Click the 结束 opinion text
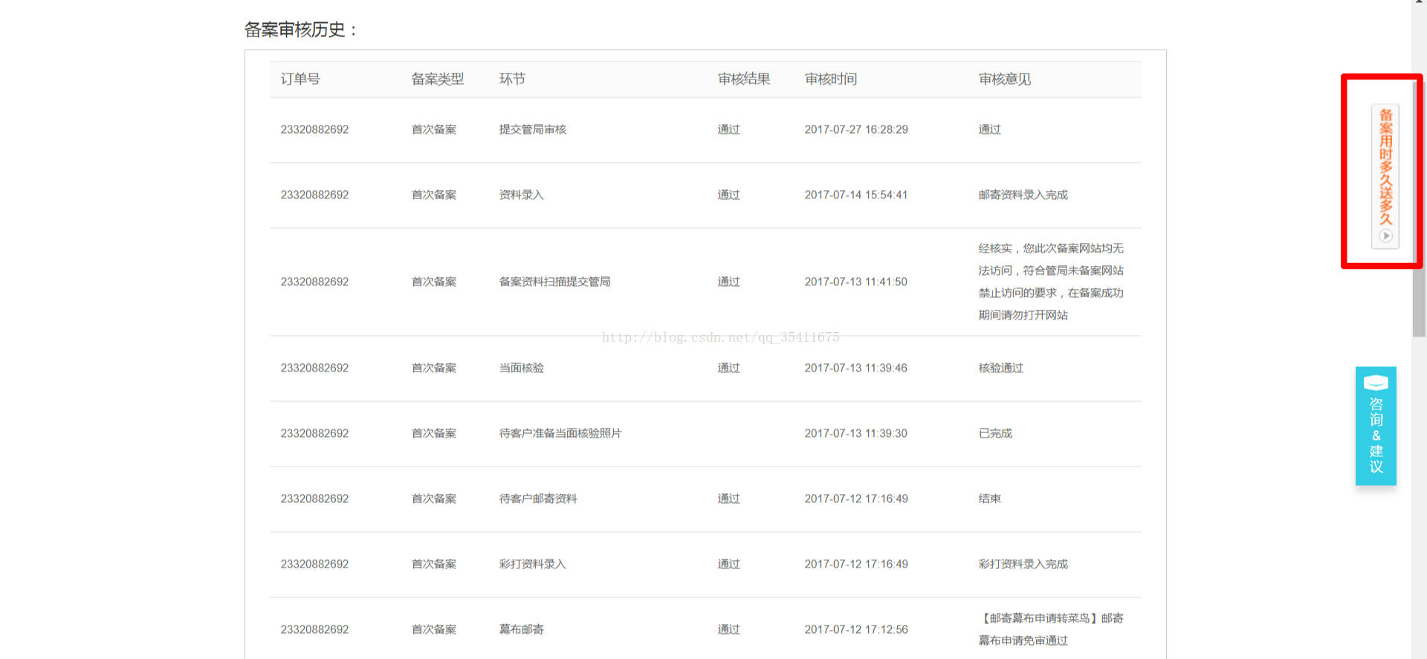This screenshot has height=659, width=1427. pyautogui.click(x=990, y=499)
